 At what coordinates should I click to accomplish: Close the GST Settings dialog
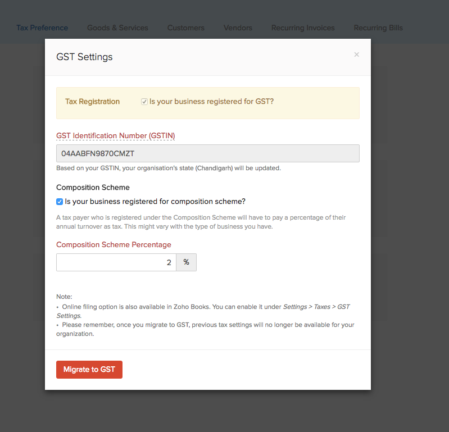pos(356,54)
